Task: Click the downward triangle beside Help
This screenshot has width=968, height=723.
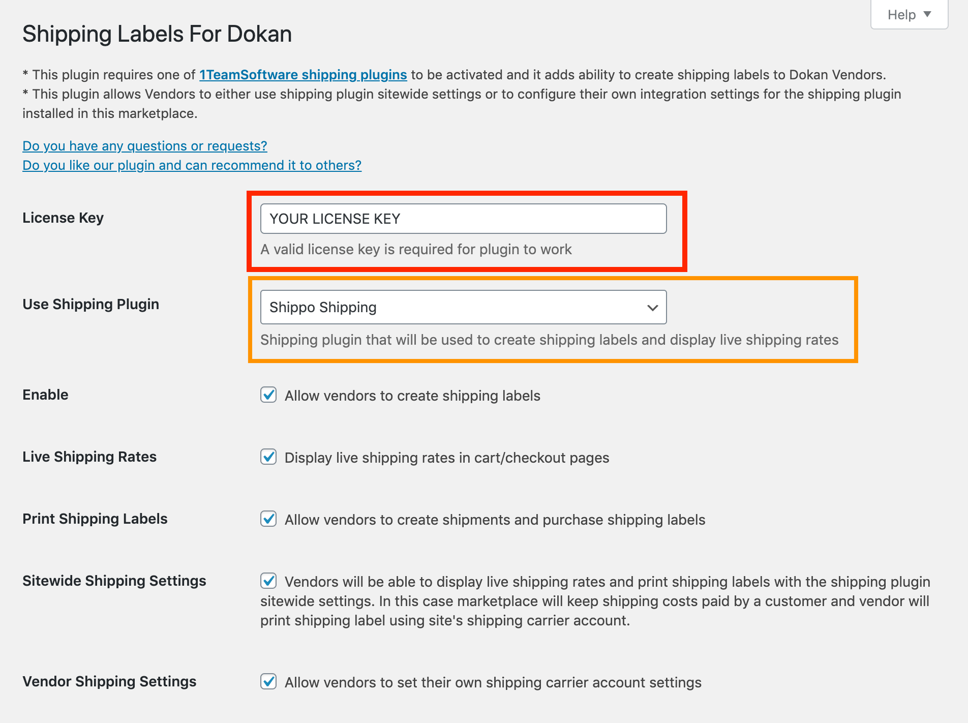Action: tap(927, 14)
